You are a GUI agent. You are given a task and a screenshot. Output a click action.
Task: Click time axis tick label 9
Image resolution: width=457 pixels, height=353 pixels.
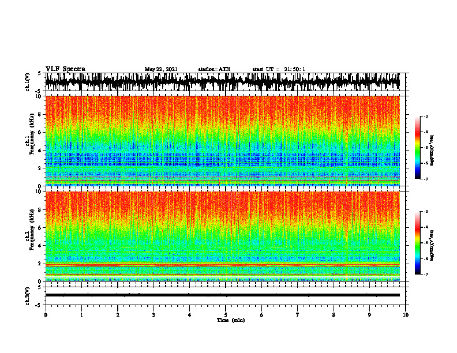point(369,315)
